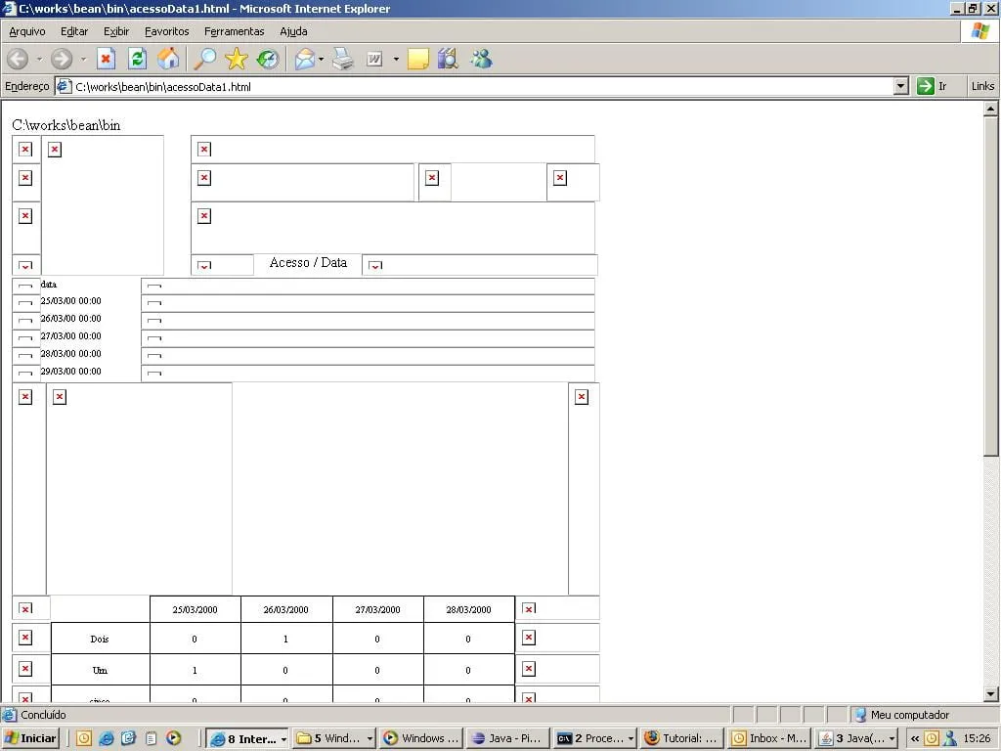Click the Um row label
Screen dimensions: 1001x751
(x=100, y=671)
